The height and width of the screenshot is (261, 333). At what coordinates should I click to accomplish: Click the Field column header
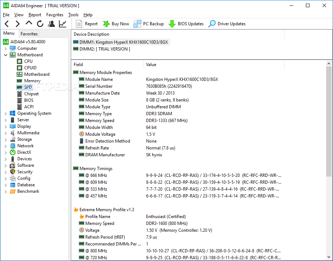tap(107, 65)
